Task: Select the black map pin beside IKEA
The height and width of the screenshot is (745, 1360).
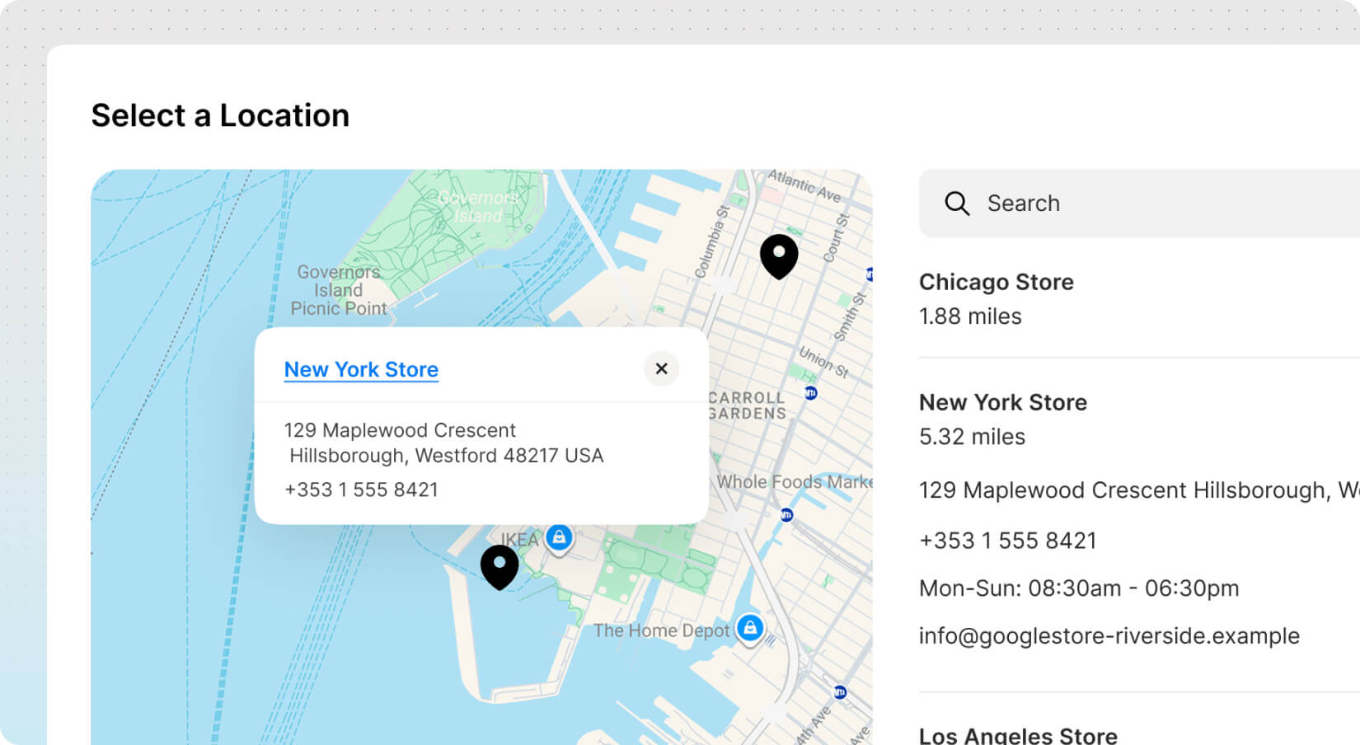Action: click(499, 565)
